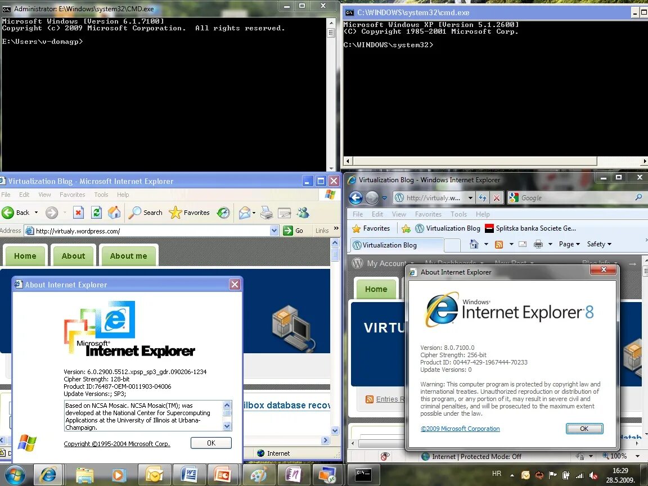Open Favorites menu in IE8 menu bar
648x486 pixels.
(428, 214)
